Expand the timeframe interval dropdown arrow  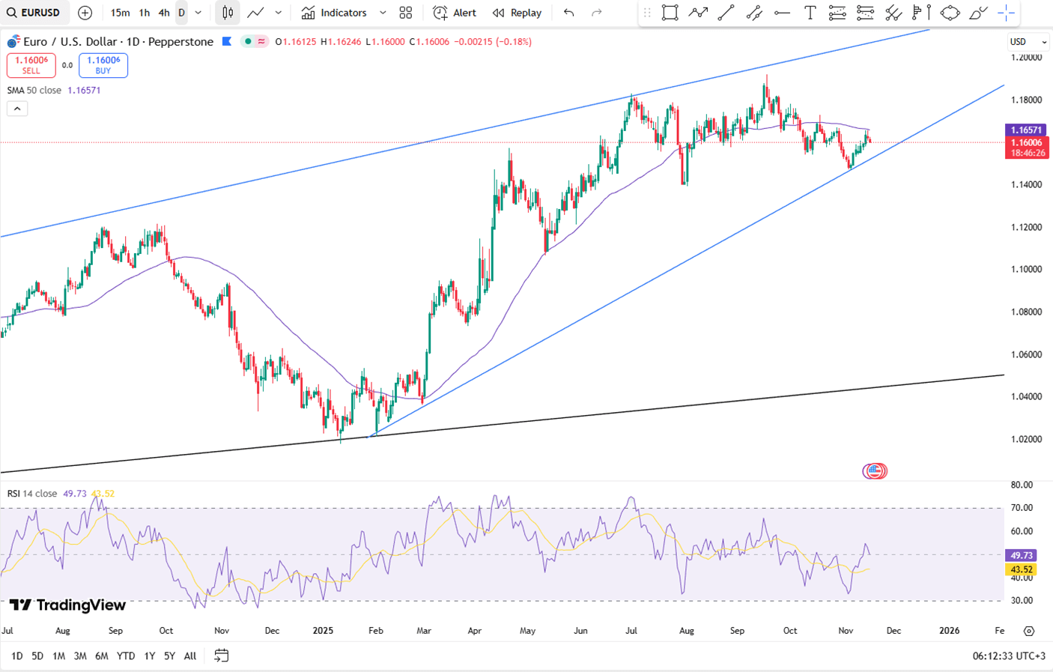pos(198,13)
